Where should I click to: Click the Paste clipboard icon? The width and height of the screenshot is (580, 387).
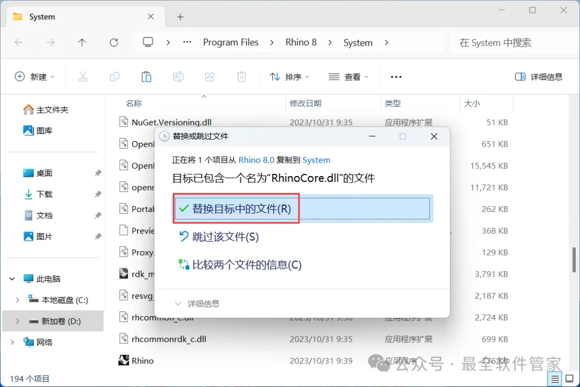pos(147,77)
